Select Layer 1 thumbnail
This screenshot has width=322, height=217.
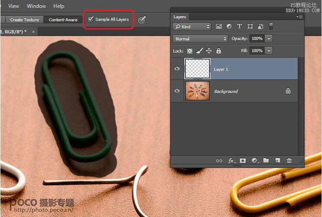[197, 69]
